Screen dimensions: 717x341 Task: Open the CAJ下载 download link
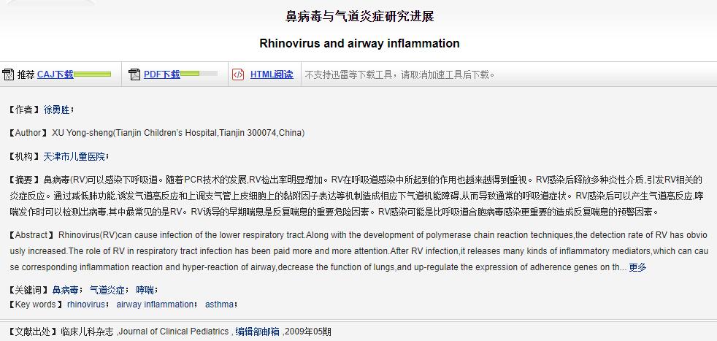click(55, 74)
